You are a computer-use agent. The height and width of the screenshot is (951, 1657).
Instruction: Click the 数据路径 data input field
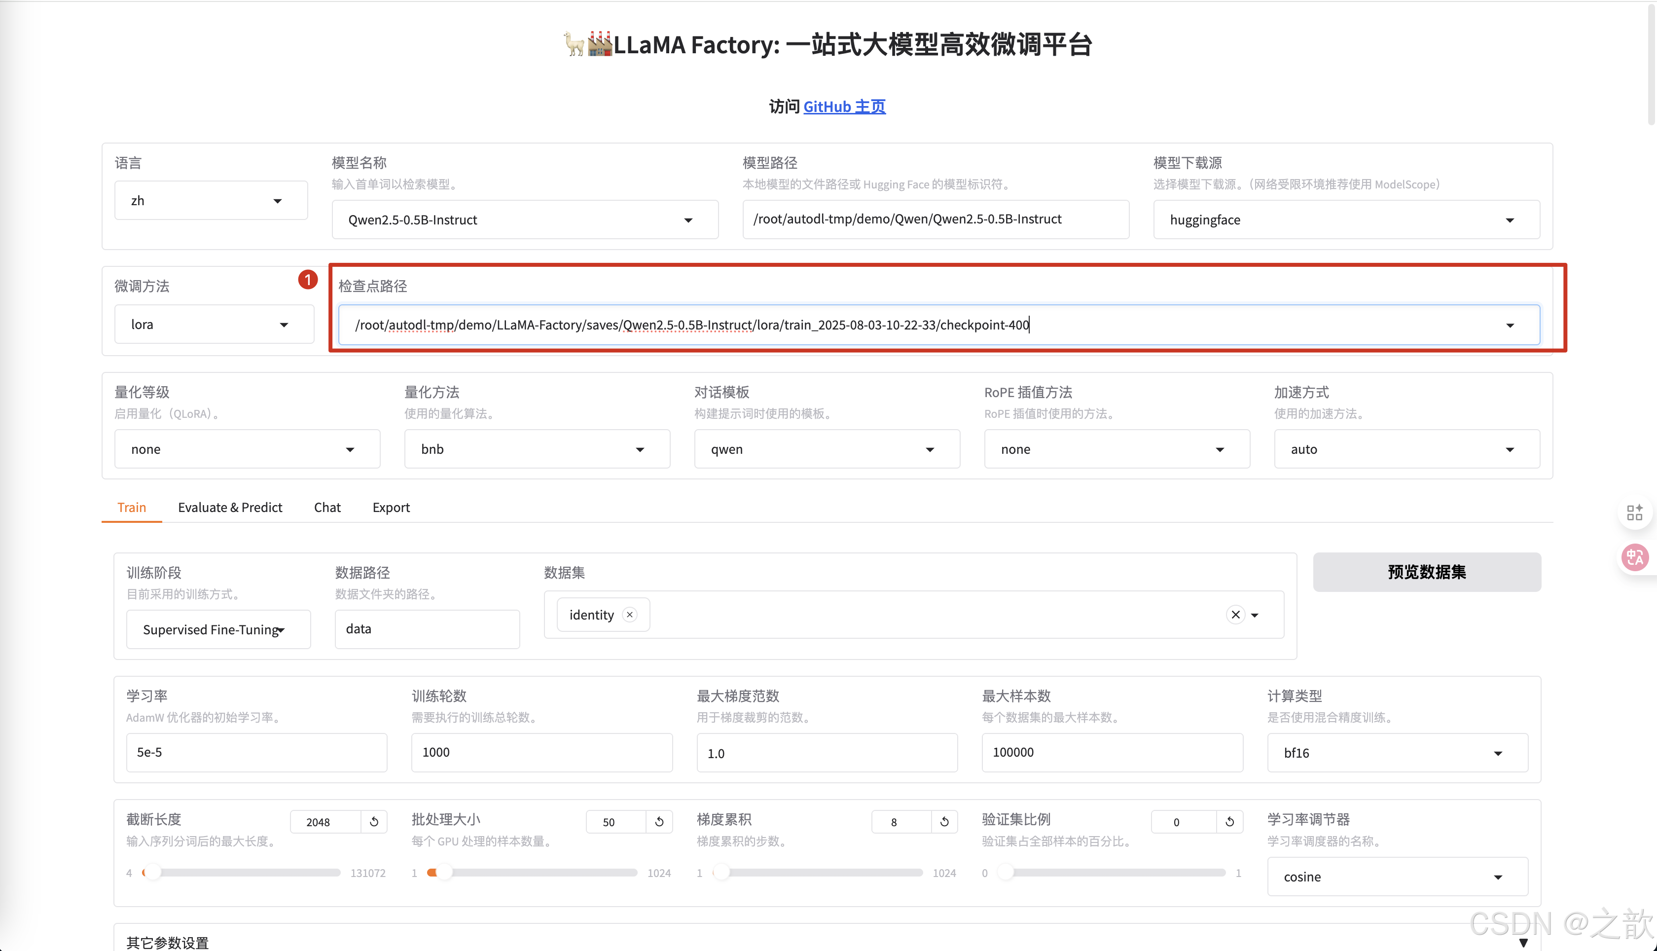tap(427, 629)
